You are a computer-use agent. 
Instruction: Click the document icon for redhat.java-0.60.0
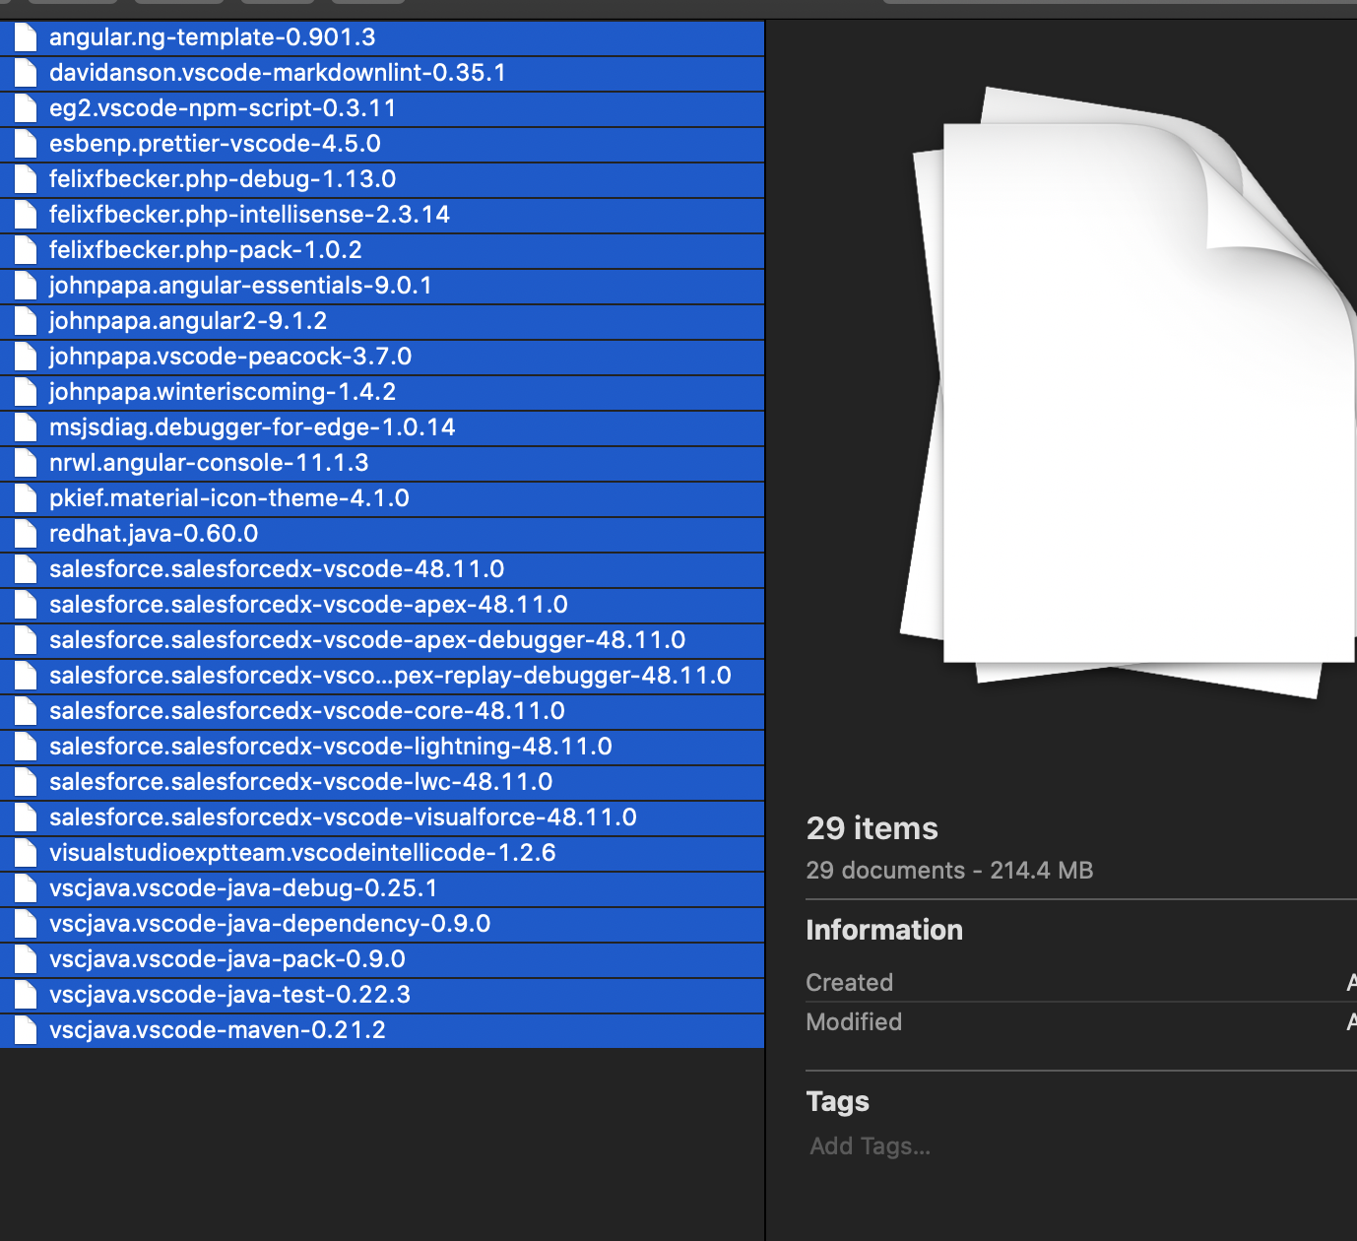(25, 534)
